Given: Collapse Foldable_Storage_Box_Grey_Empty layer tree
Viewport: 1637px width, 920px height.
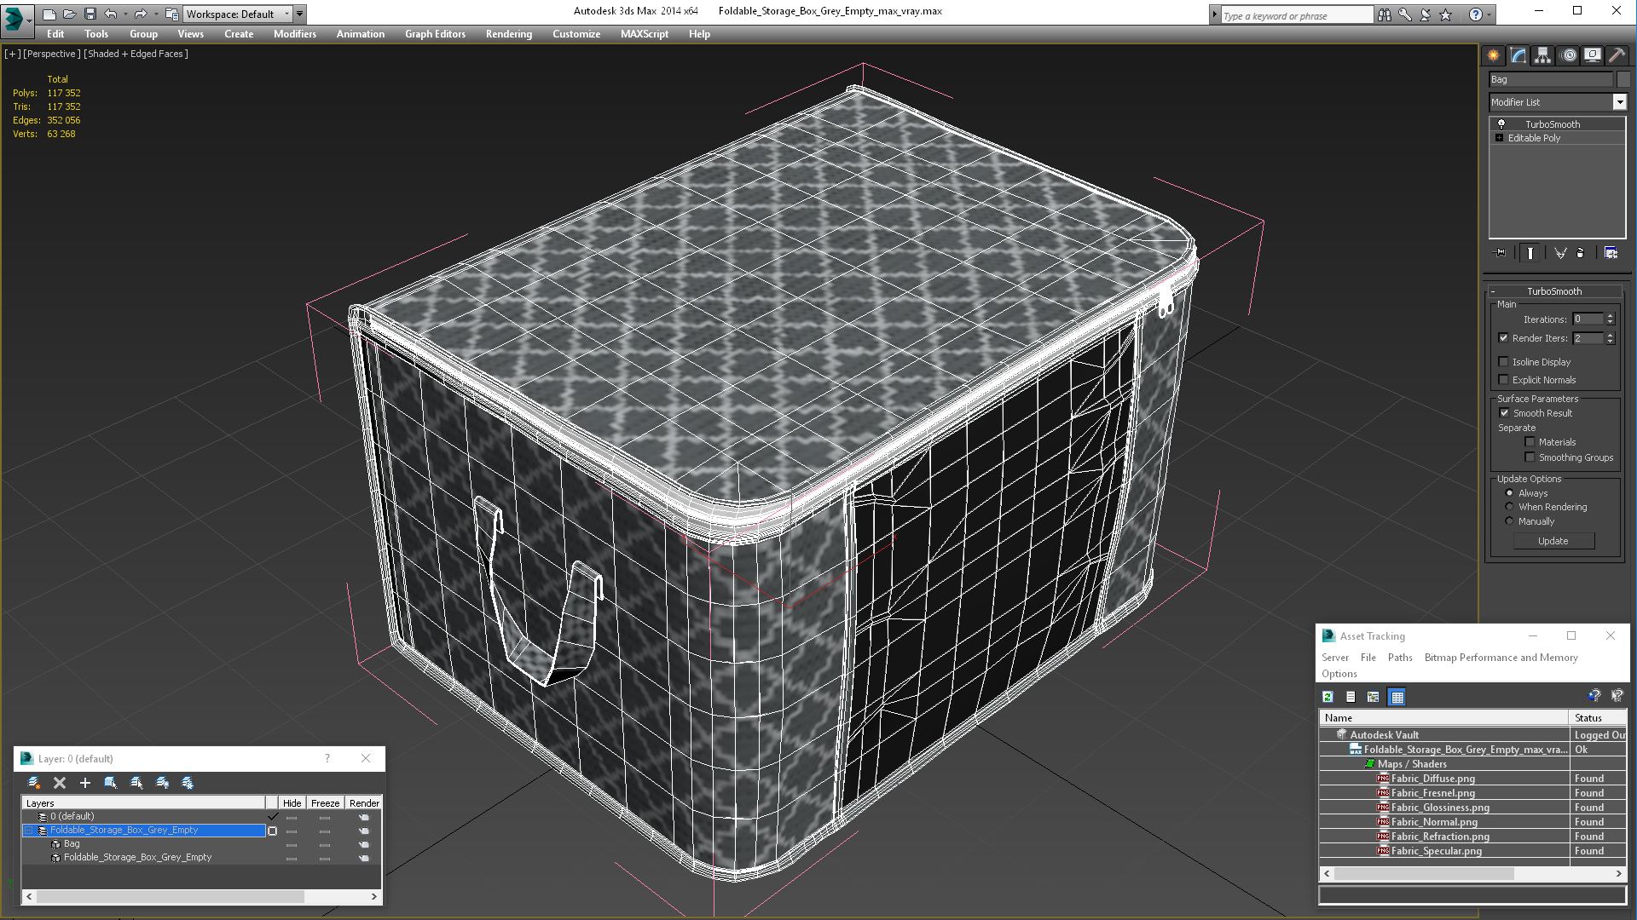Looking at the screenshot, I should point(28,830).
